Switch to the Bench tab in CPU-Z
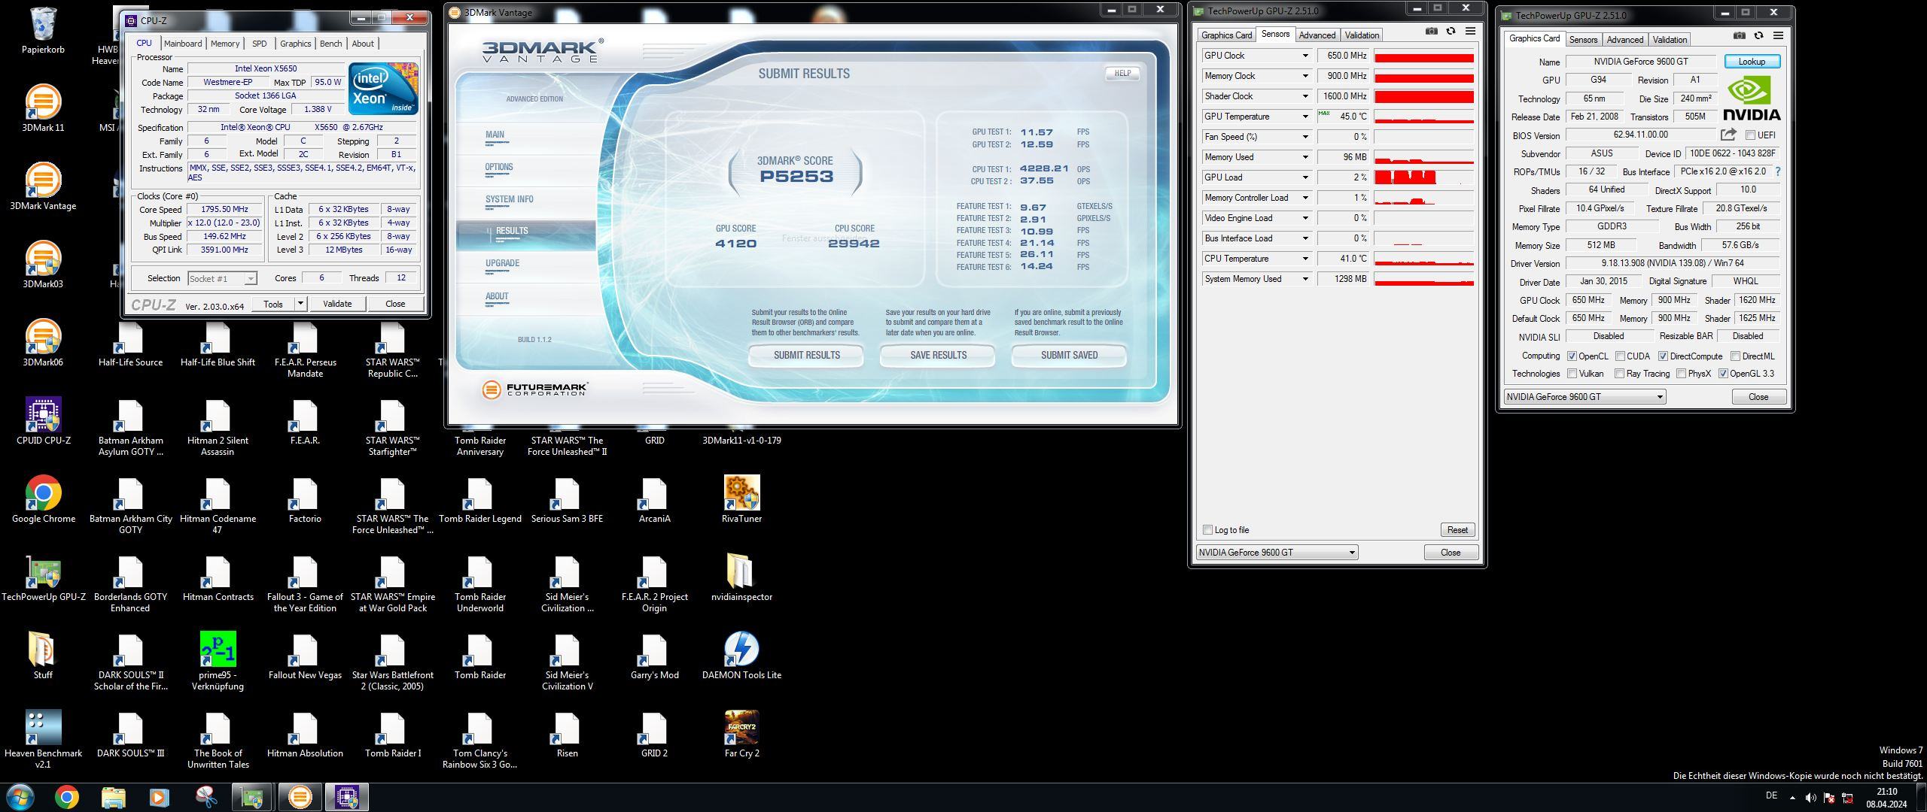1927x812 pixels. click(x=330, y=44)
